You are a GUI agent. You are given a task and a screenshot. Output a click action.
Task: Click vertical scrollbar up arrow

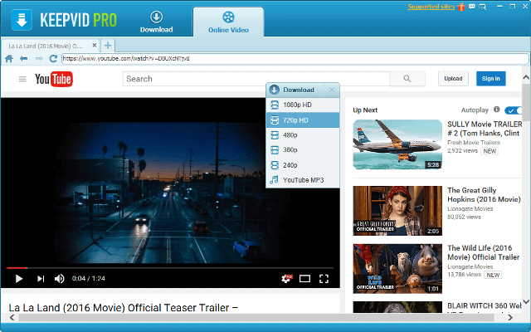point(526,77)
